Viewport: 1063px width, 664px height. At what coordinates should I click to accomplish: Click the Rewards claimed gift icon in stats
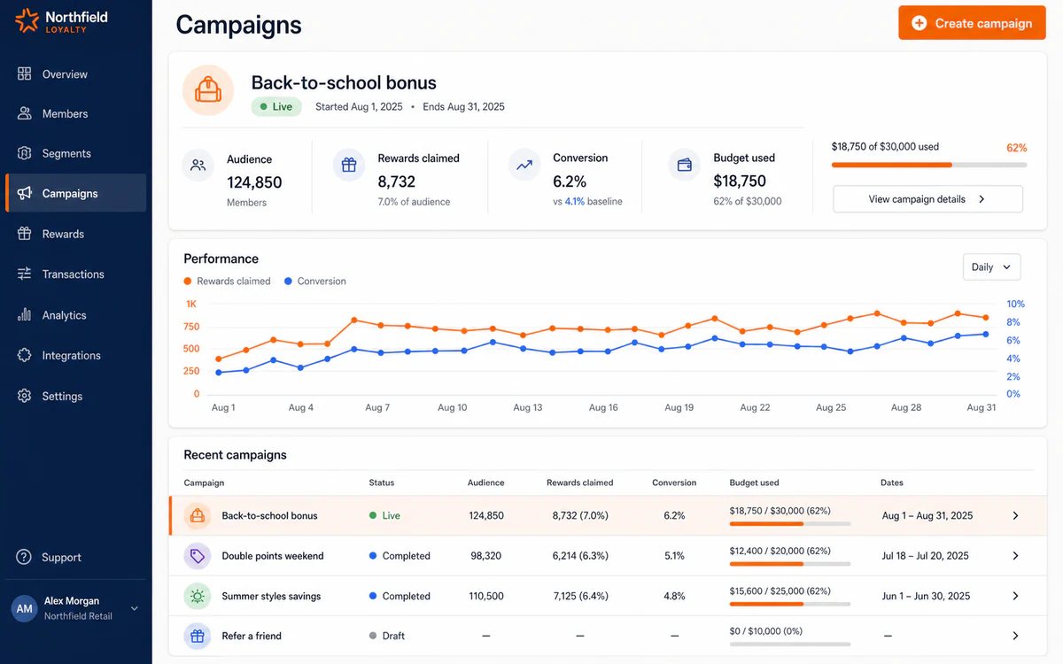[x=349, y=165]
